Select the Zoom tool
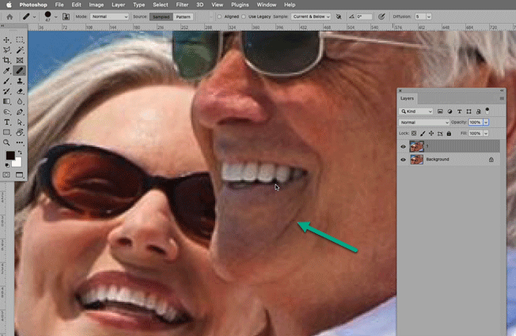This screenshot has height=336, width=516. tap(6, 142)
